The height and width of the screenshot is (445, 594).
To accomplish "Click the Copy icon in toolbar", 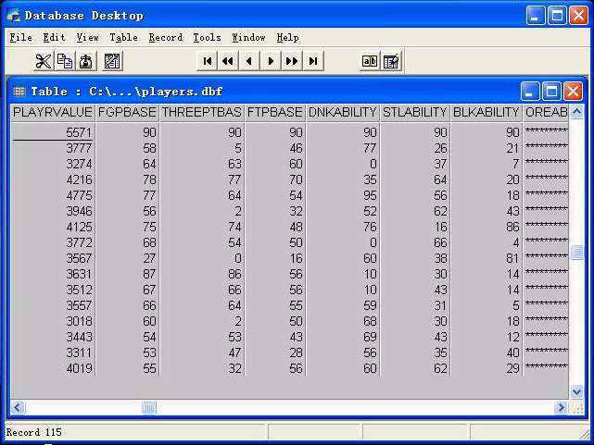I will pyautogui.click(x=64, y=61).
